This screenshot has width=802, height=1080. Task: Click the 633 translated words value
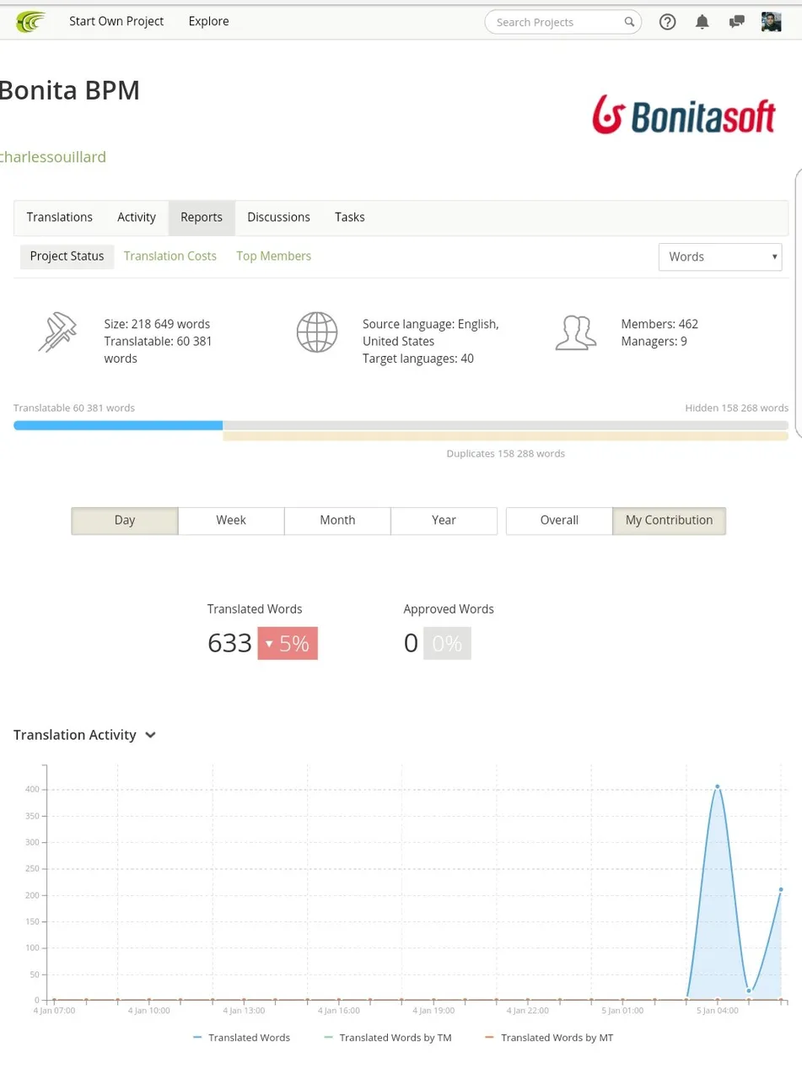[229, 644]
